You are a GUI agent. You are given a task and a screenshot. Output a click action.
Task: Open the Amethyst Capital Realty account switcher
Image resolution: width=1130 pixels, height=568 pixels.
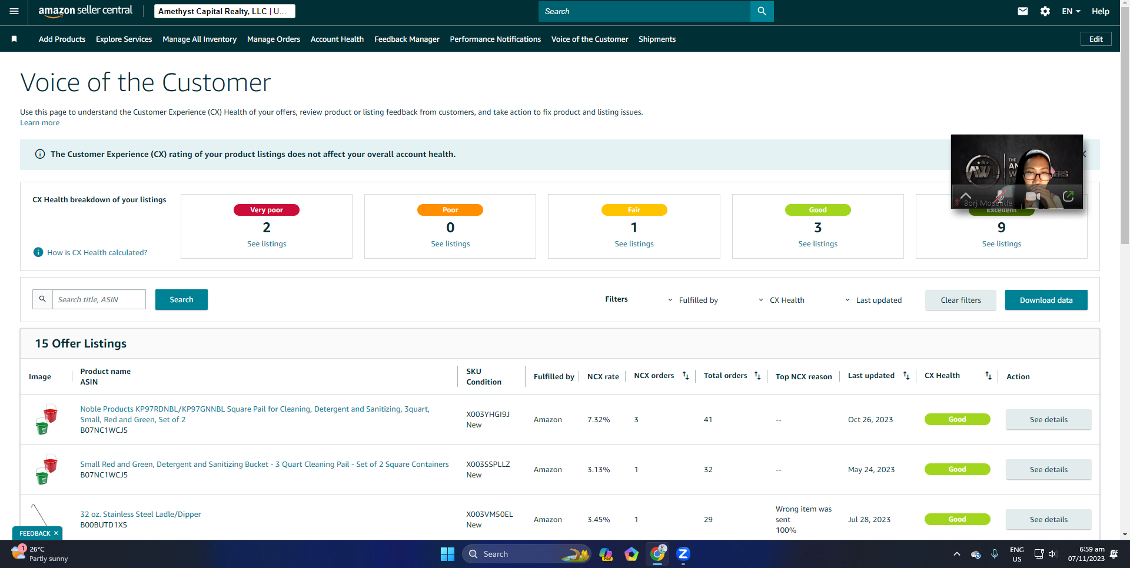pos(225,11)
